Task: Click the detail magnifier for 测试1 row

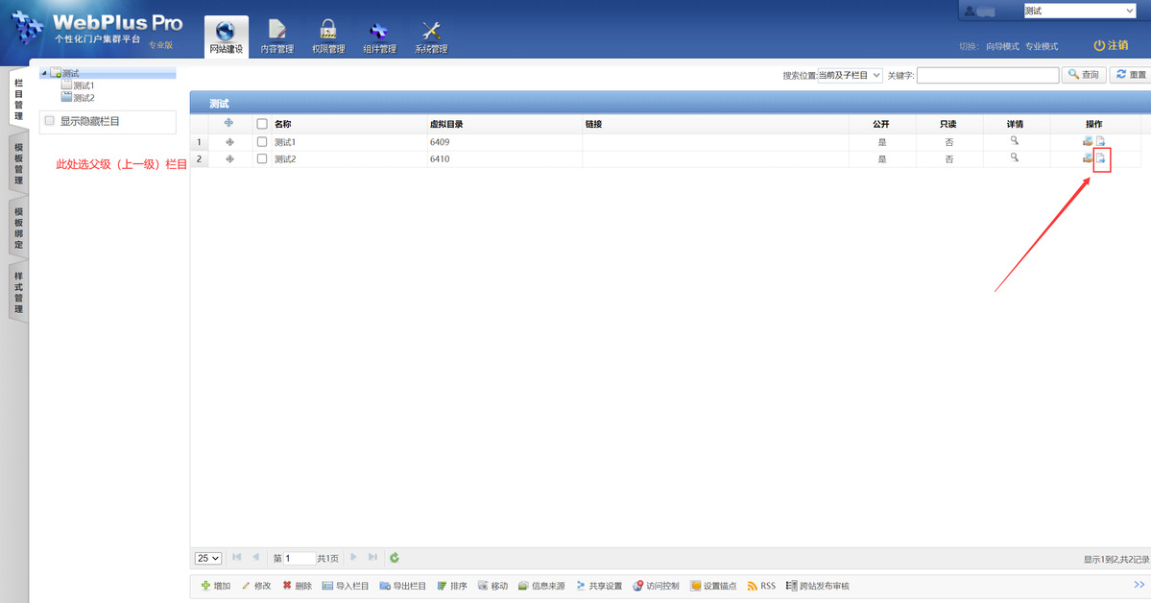Action: 1015,140
